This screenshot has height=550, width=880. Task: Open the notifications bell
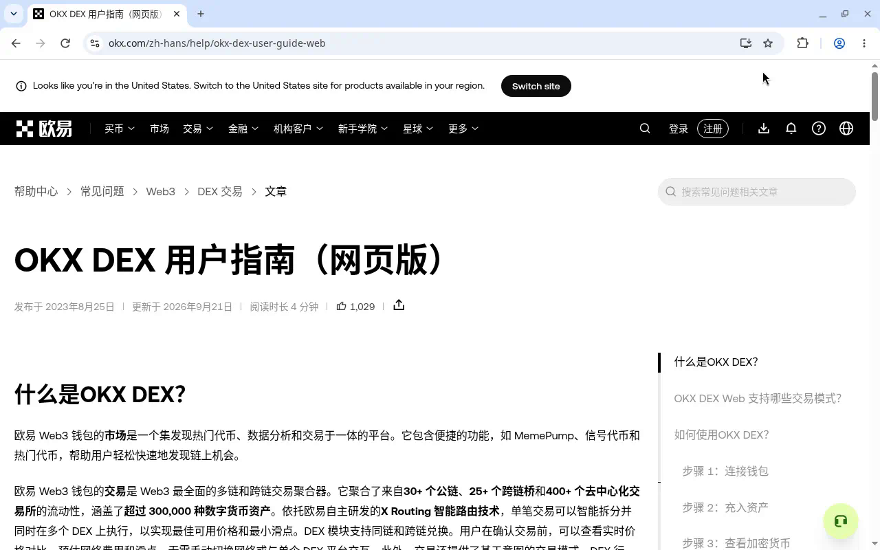click(791, 129)
